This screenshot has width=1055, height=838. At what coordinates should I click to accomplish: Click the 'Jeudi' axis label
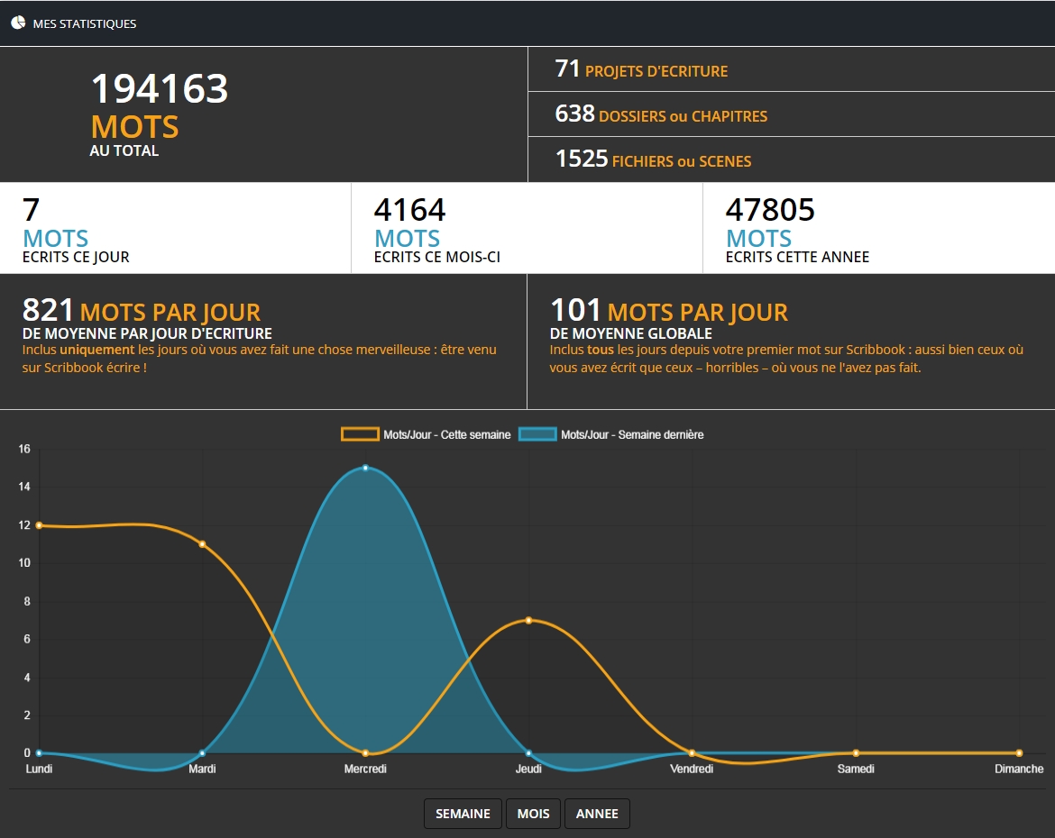(528, 769)
